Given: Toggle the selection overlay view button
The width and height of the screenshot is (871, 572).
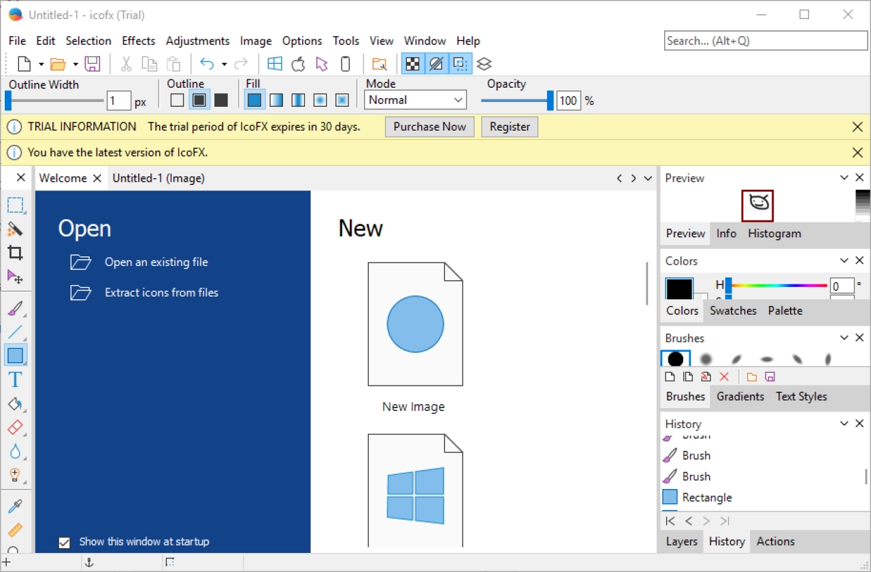Looking at the screenshot, I should coord(461,64).
